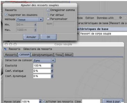Open the Détection de collision dropdown
127x103 pixels.
tap(44, 60)
